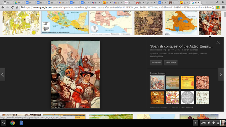The width and height of the screenshot is (226, 127).
Task: Open the browser home page icon
Action: click(x=17, y=7)
